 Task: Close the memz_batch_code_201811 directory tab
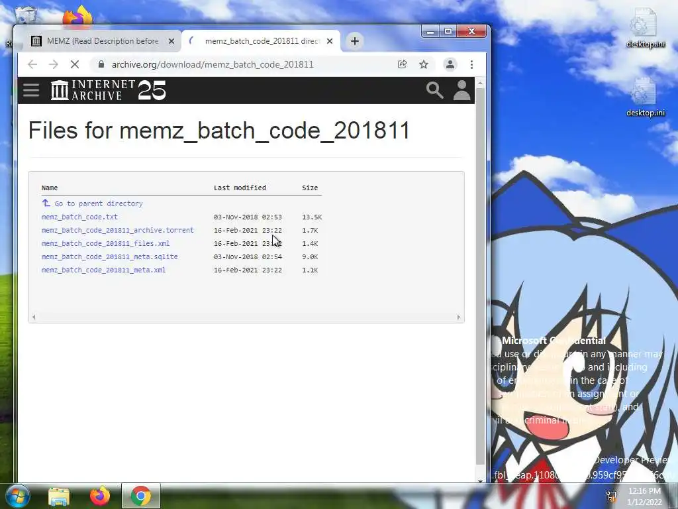coord(330,41)
